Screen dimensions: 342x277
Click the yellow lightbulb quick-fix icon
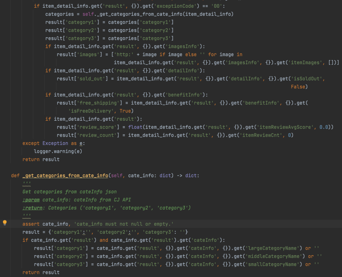coord(4,223)
